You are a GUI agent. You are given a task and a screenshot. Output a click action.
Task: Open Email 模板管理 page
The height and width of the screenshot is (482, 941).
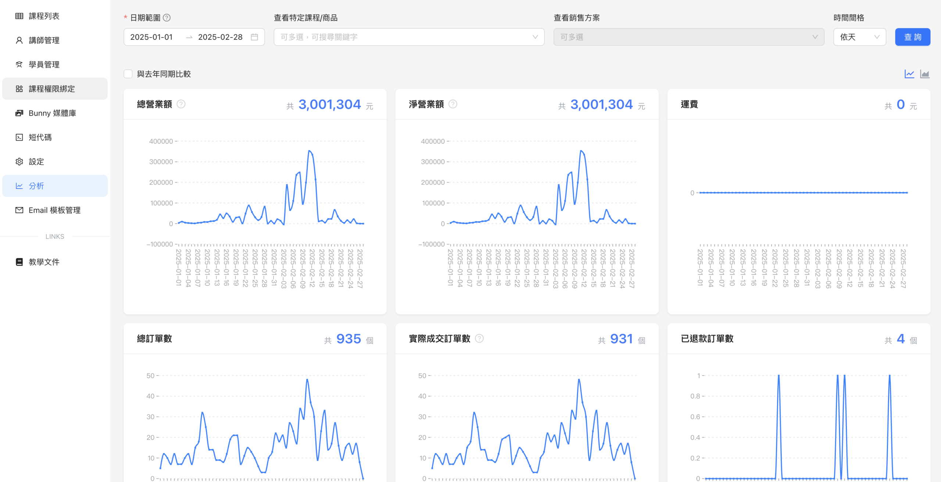pyautogui.click(x=54, y=210)
